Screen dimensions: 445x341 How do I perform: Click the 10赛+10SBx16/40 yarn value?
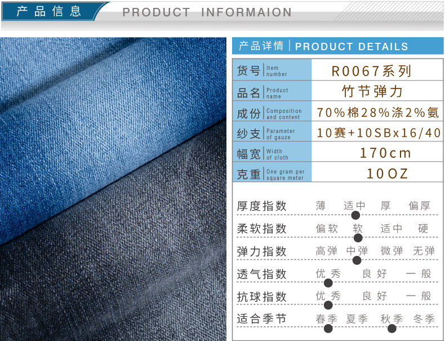379,133
